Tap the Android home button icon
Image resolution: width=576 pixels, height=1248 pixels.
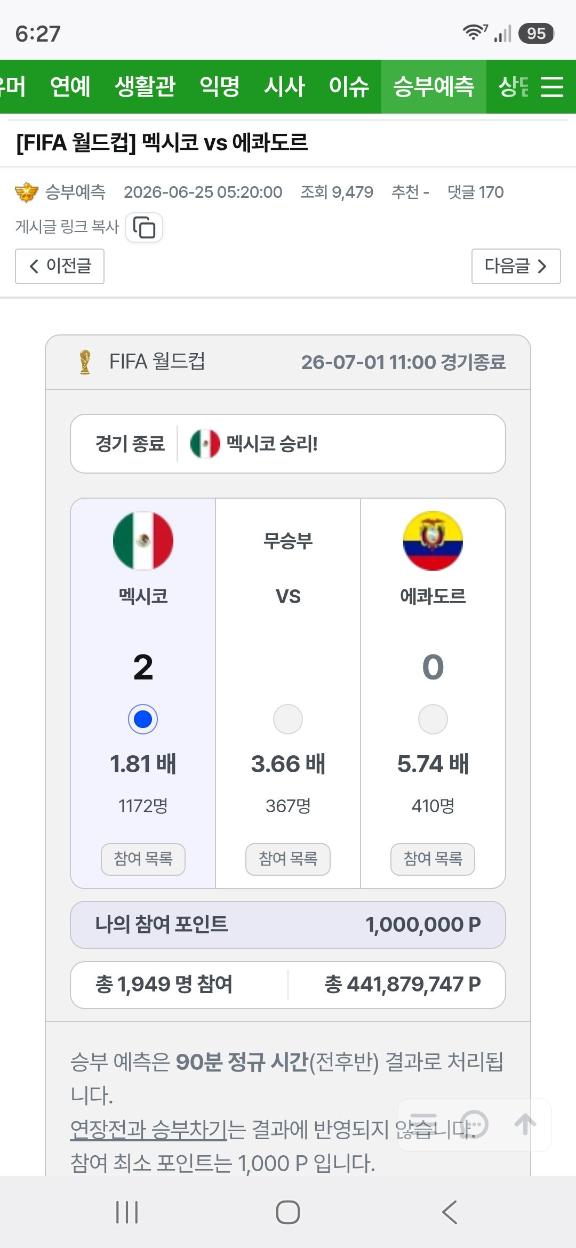(x=288, y=1212)
